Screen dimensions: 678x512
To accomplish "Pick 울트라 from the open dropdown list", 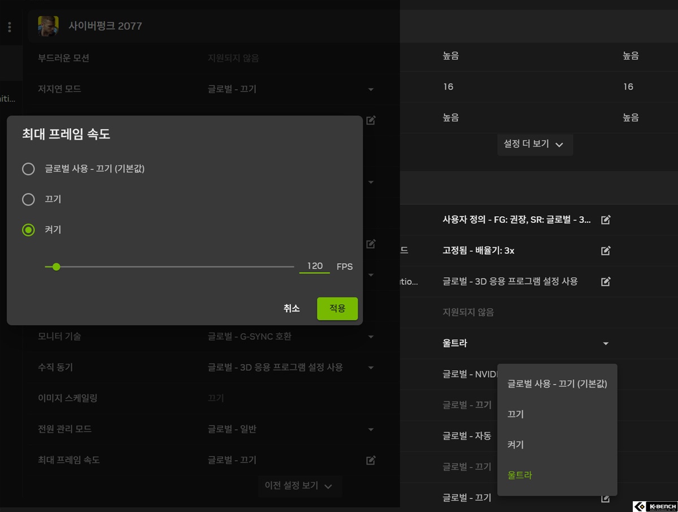I will point(520,475).
